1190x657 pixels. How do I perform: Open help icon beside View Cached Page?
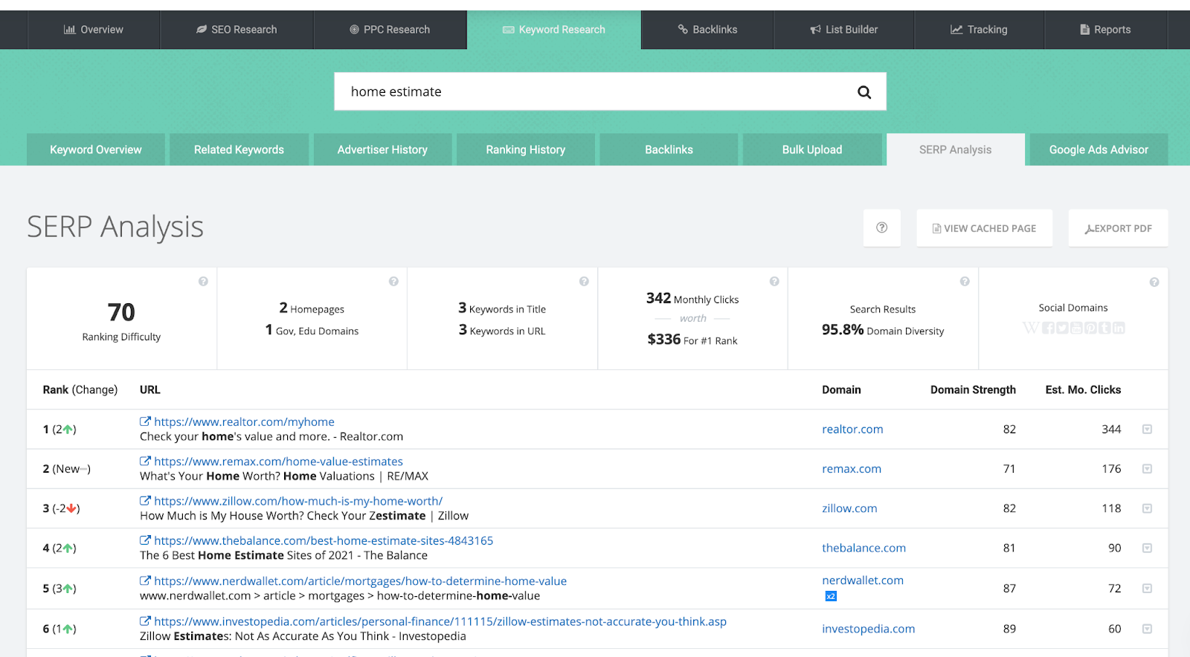[x=882, y=228]
